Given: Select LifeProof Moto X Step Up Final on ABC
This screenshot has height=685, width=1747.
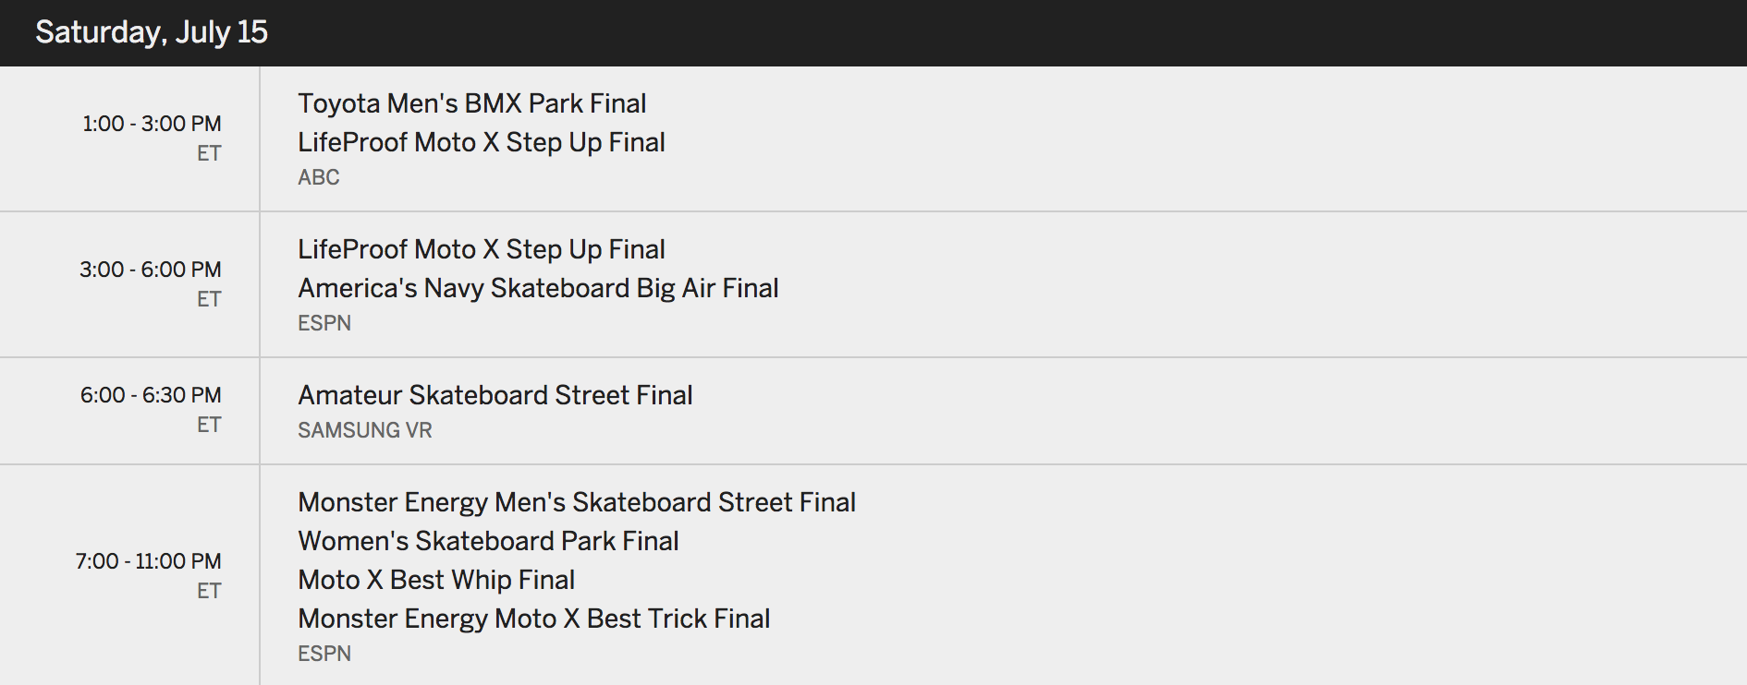Looking at the screenshot, I should 481,142.
